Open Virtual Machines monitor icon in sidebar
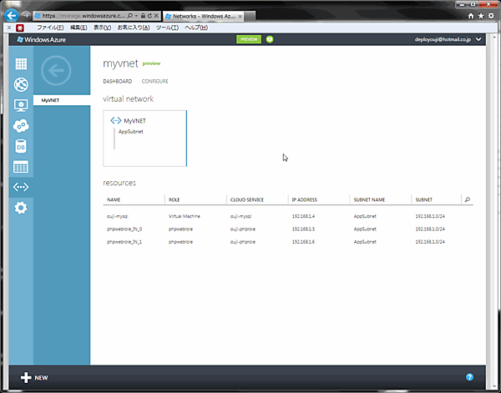This screenshot has width=501, height=393. (x=21, y=105)
